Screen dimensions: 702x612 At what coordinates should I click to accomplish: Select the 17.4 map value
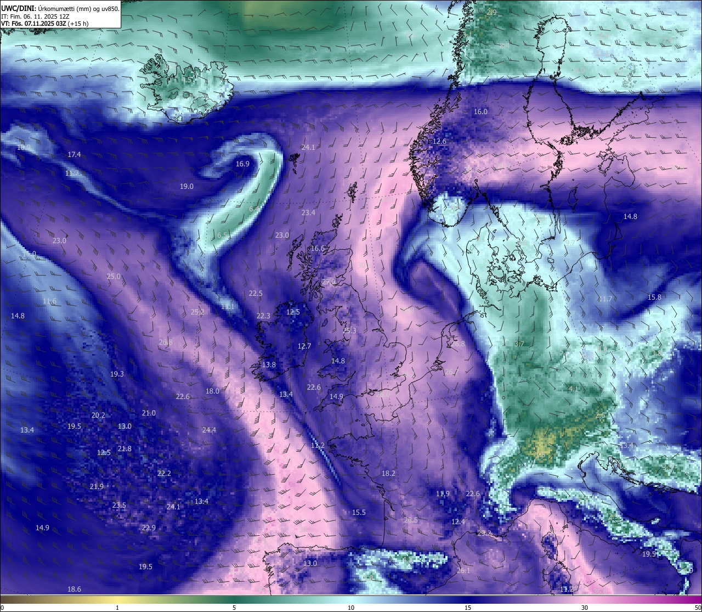[74, 154]
